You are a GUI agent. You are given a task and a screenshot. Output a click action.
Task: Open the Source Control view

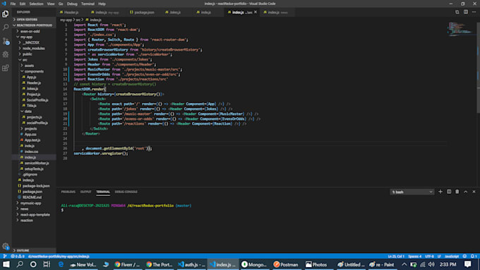(x=6, y=41)
